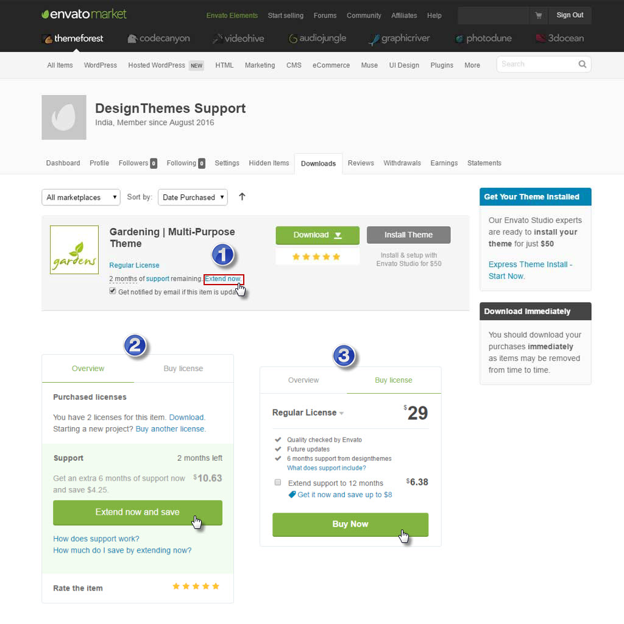Screen dimensions: 624x624
Task: Open the Hidden Items tab
Action: pos(269,163)
